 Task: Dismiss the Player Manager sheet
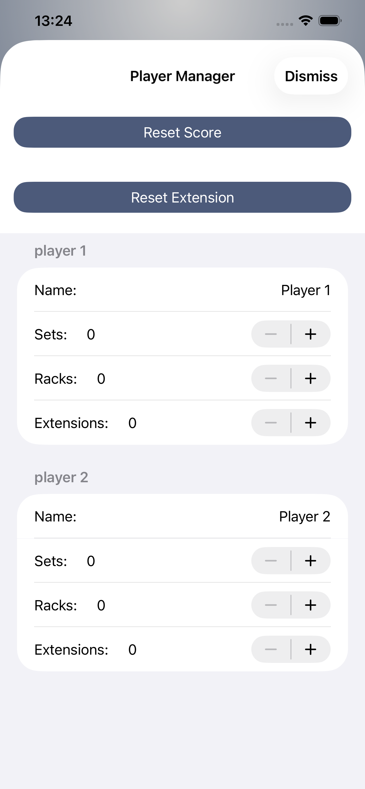[311, 76]
